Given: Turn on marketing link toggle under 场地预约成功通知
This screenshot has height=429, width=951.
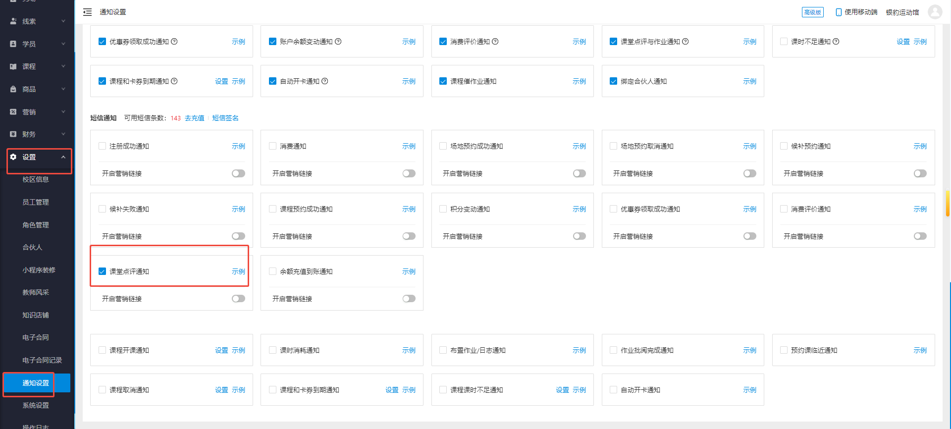Looking at the screenshot, I should click(x=580, y=173).
